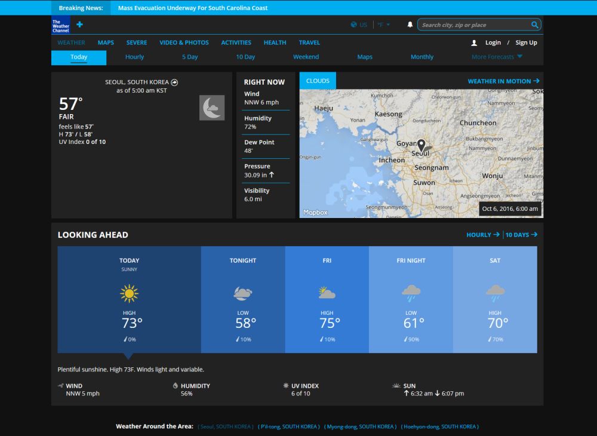Click the Mapbox logo on the map
The width and height of the screenshot is (597, 436).
tap(315, 212)
